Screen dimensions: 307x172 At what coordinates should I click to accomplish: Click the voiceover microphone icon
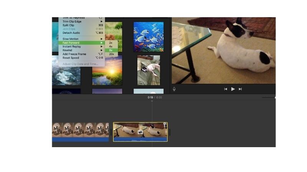click(174, 89)
